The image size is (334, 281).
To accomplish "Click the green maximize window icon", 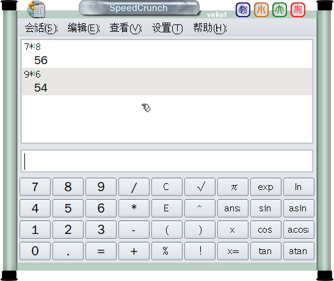I will coord(280,10).
